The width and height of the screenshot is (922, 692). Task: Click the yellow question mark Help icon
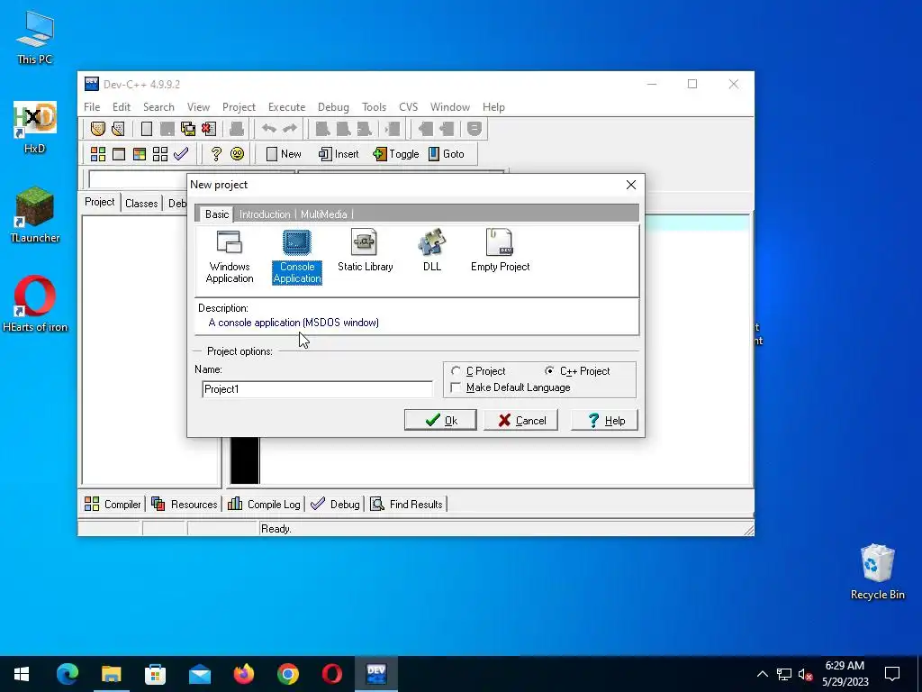[216, 154]
